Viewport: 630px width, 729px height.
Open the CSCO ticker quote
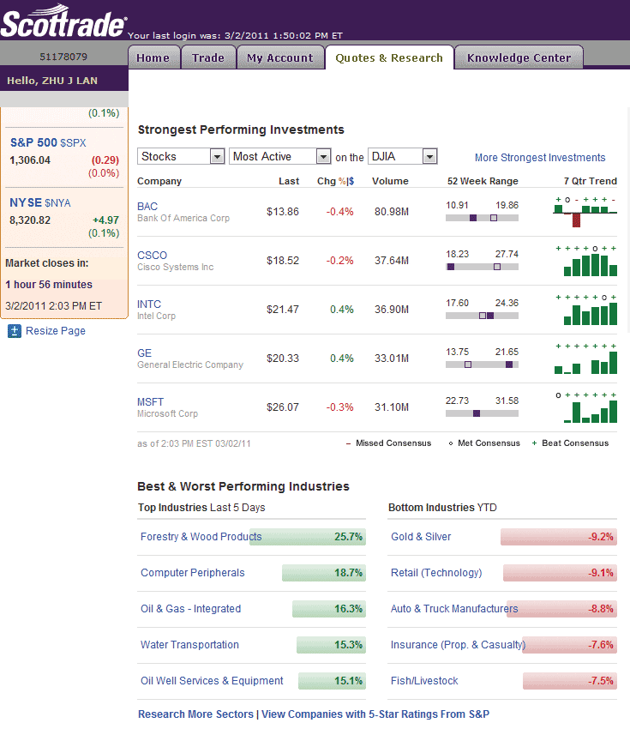point(152,256)
